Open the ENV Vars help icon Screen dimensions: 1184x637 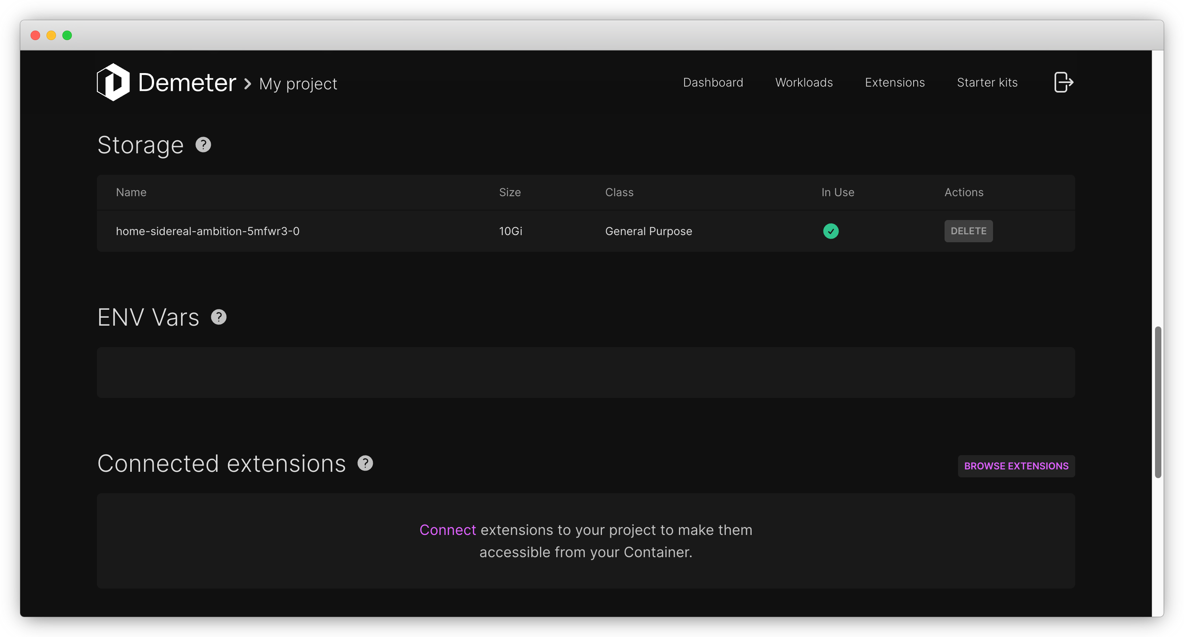click(x=219, y=317)
